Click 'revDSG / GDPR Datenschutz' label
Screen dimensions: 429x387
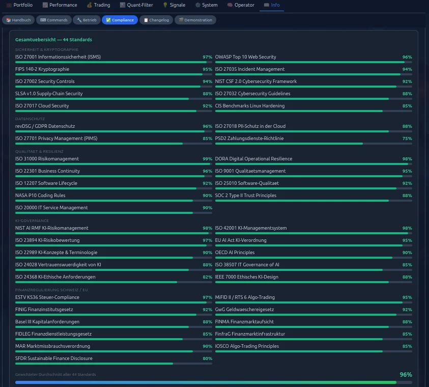click(45, 126)
